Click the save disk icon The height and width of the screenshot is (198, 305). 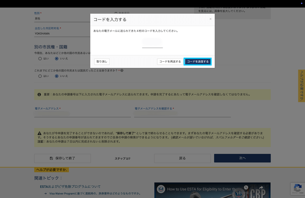click(51, 158)
